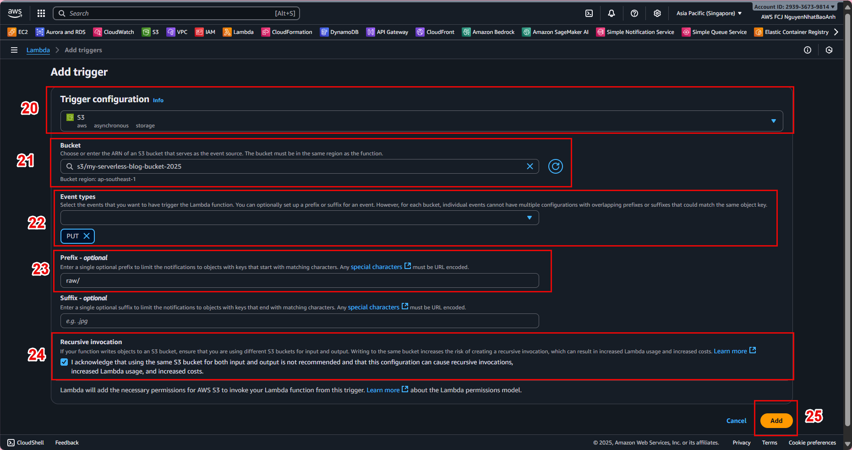Click Cancel to discard the trigger

click(737, 421)
